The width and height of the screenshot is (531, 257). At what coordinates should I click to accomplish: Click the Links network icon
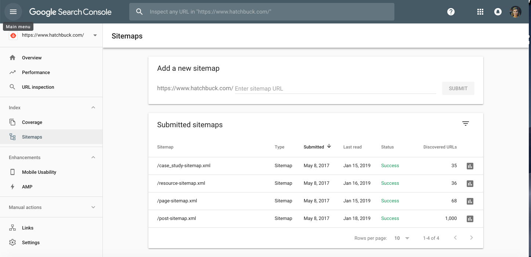coord(12,228)
